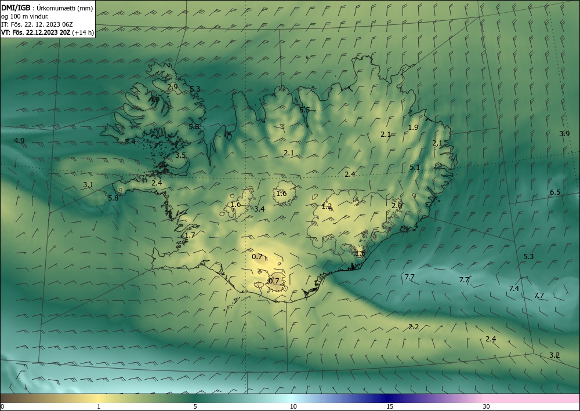Pick the 1.9 value label

413,127
